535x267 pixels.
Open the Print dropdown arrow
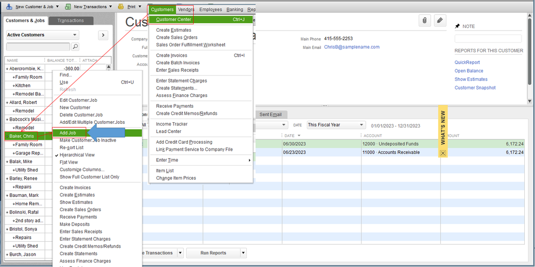(140, 6)
